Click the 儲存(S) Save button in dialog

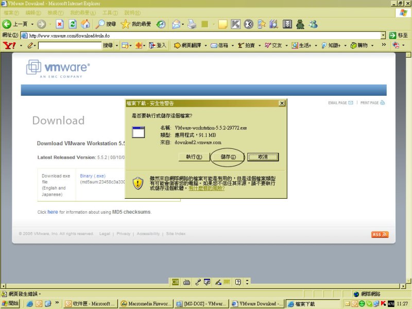pyautogui.click(x=228, y=157)
